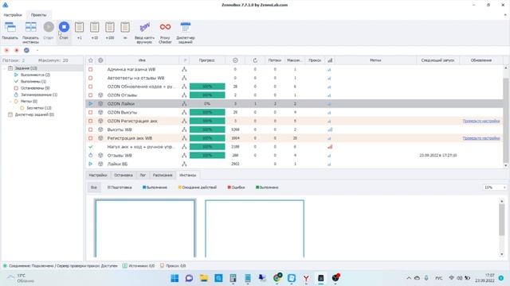This screenshot has width=510, height=286.
Task: Set infinite executions toolbar icon
Action: tap(125, 27)
